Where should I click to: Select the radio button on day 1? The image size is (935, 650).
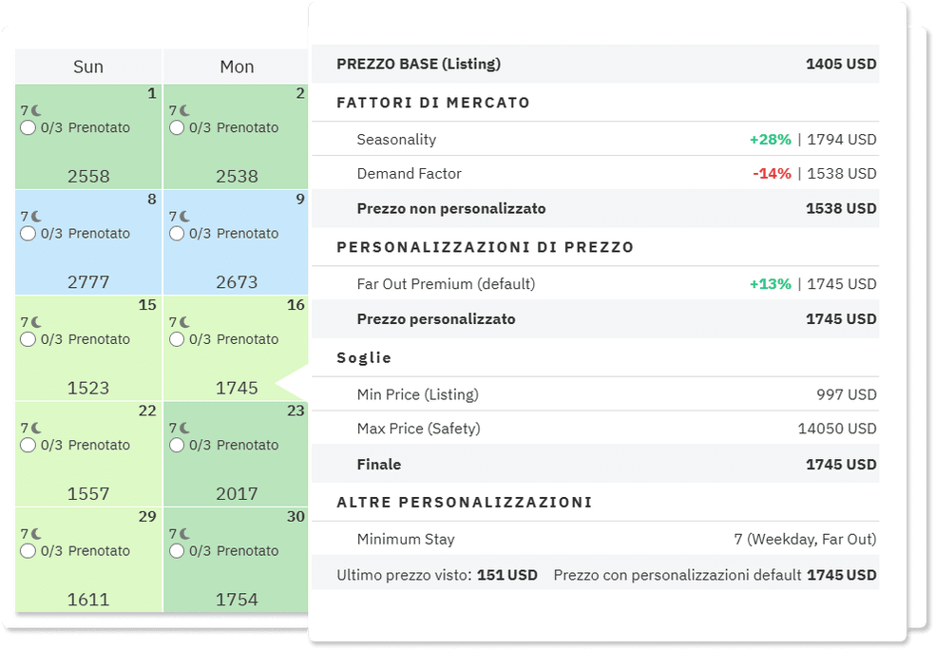(x=28, y=127)
